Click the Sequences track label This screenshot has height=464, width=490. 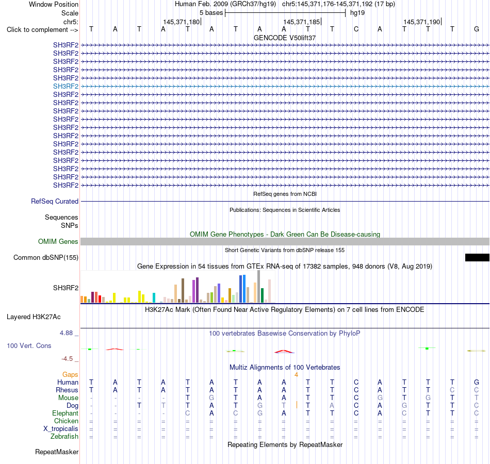click(61, 217)
